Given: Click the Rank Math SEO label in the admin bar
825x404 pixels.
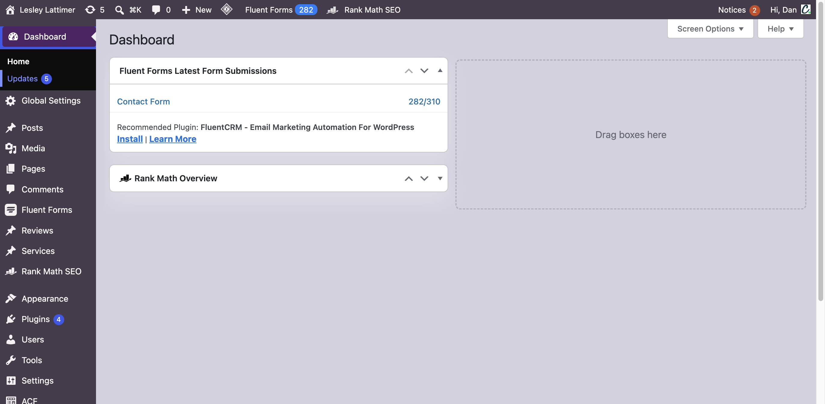Looking at the screenshot, I should coord(372,10).
